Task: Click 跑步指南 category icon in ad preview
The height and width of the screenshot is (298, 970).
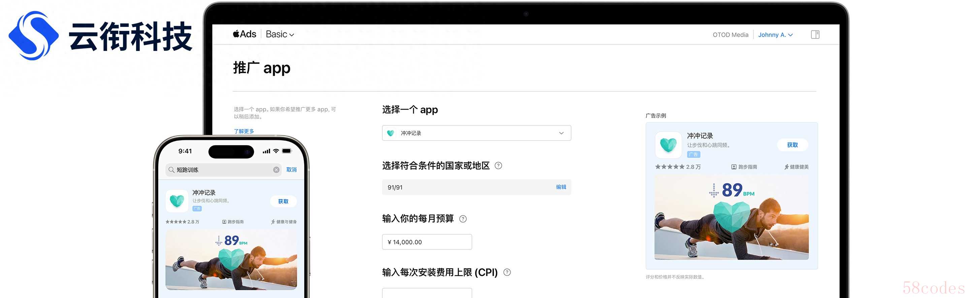Action: (x=734, y=167)
